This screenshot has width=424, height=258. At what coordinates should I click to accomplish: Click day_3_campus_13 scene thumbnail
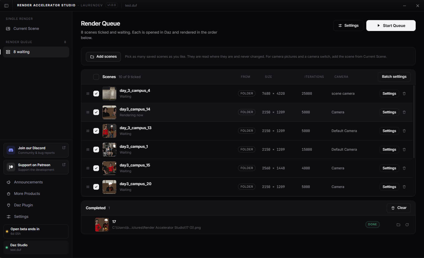point(109,131)
